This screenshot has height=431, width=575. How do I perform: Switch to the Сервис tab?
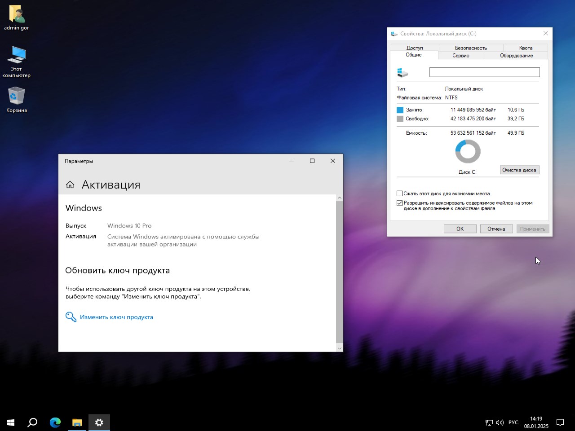pyautogui.click(x=461, y=55)
